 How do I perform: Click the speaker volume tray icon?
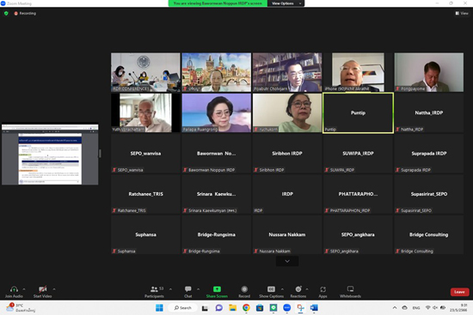coord(435,307)
